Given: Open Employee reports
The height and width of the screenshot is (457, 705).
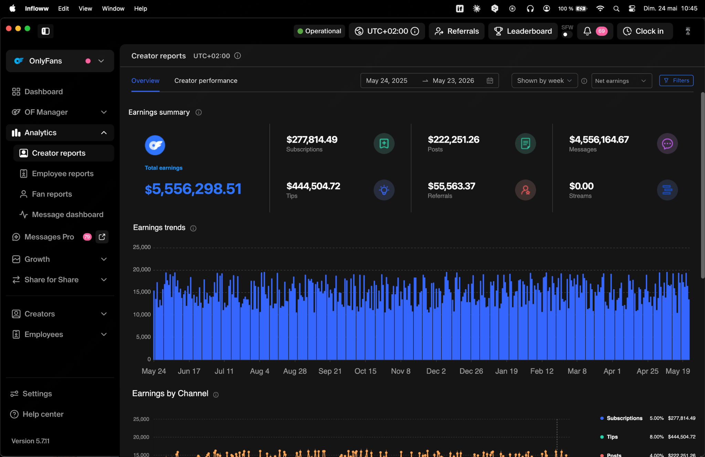Looking at the screenshot, I should (64, 174).
